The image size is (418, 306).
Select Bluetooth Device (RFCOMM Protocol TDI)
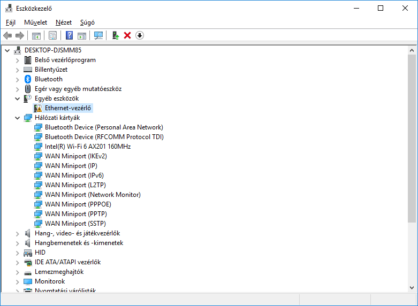[104, 137]
